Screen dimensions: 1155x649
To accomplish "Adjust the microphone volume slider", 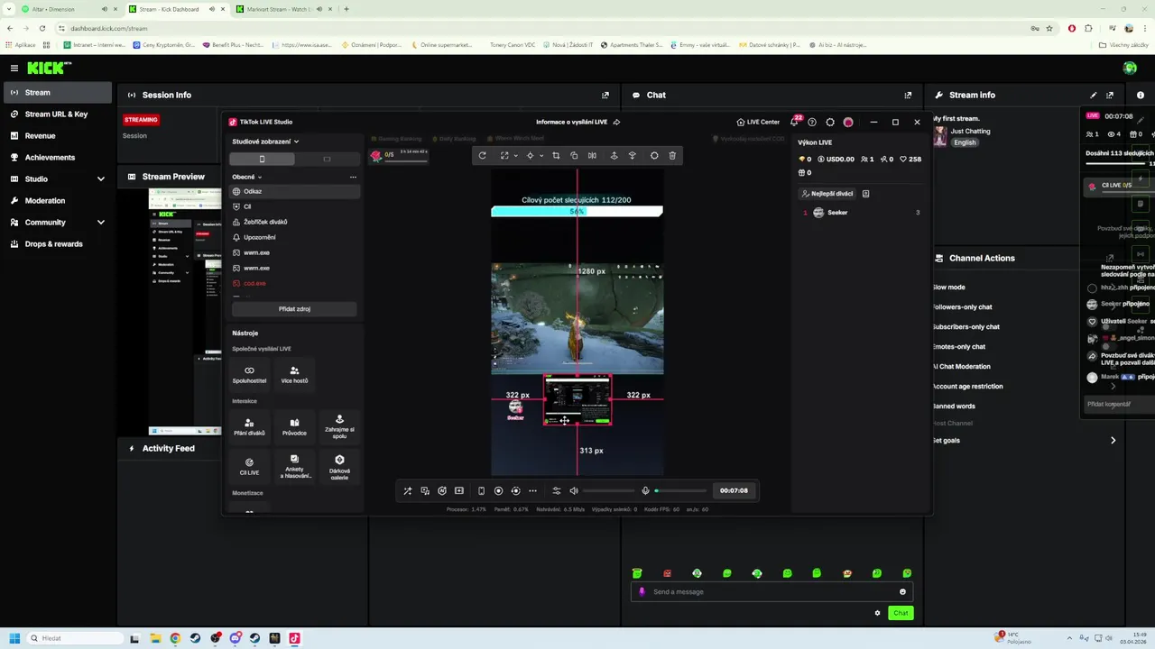I will [x=681, y=491].
